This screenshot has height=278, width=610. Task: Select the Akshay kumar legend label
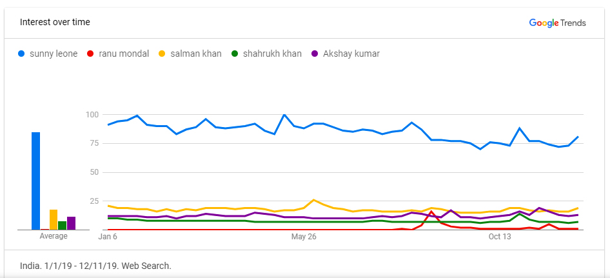(351, 54)
